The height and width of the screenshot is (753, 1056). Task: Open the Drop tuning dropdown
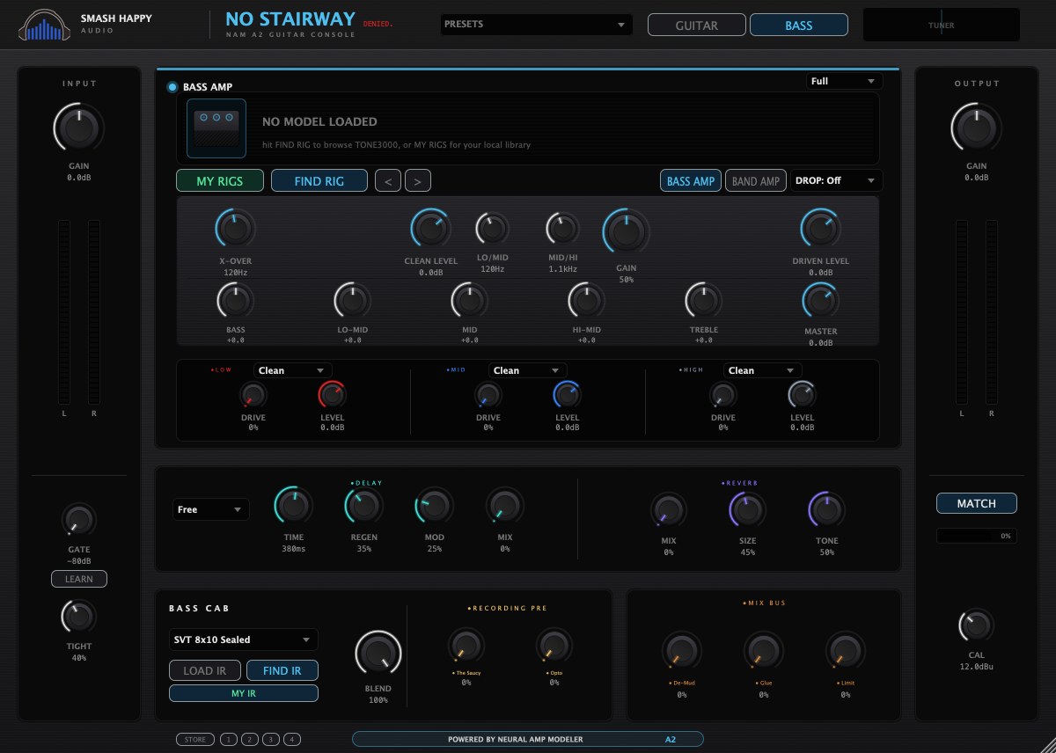837,180
